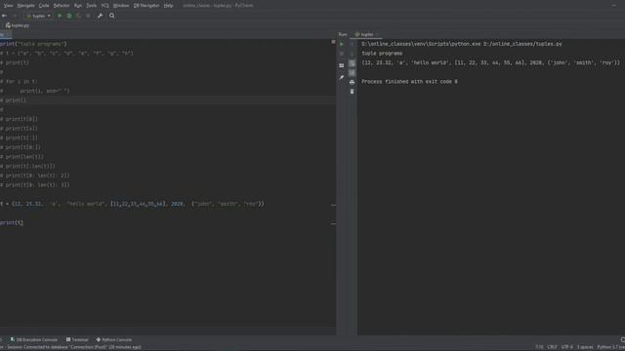
Task: Click the Run with Coverage icon
Action: click(79, 16)
